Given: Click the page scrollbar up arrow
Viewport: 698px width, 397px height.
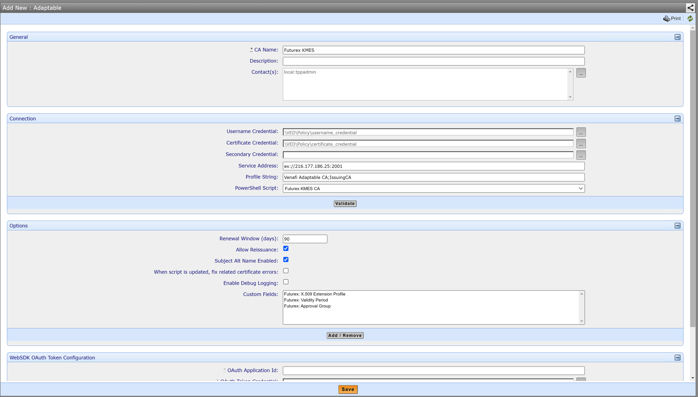Looking at the screenshot, I should pyautogui.click(x=693, y=27).
